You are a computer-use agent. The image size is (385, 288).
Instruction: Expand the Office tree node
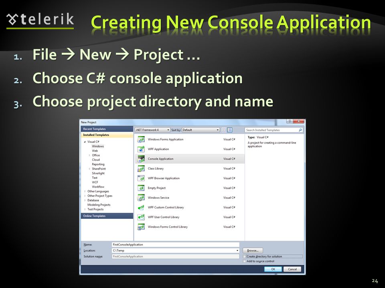click(x=89, y=155)
